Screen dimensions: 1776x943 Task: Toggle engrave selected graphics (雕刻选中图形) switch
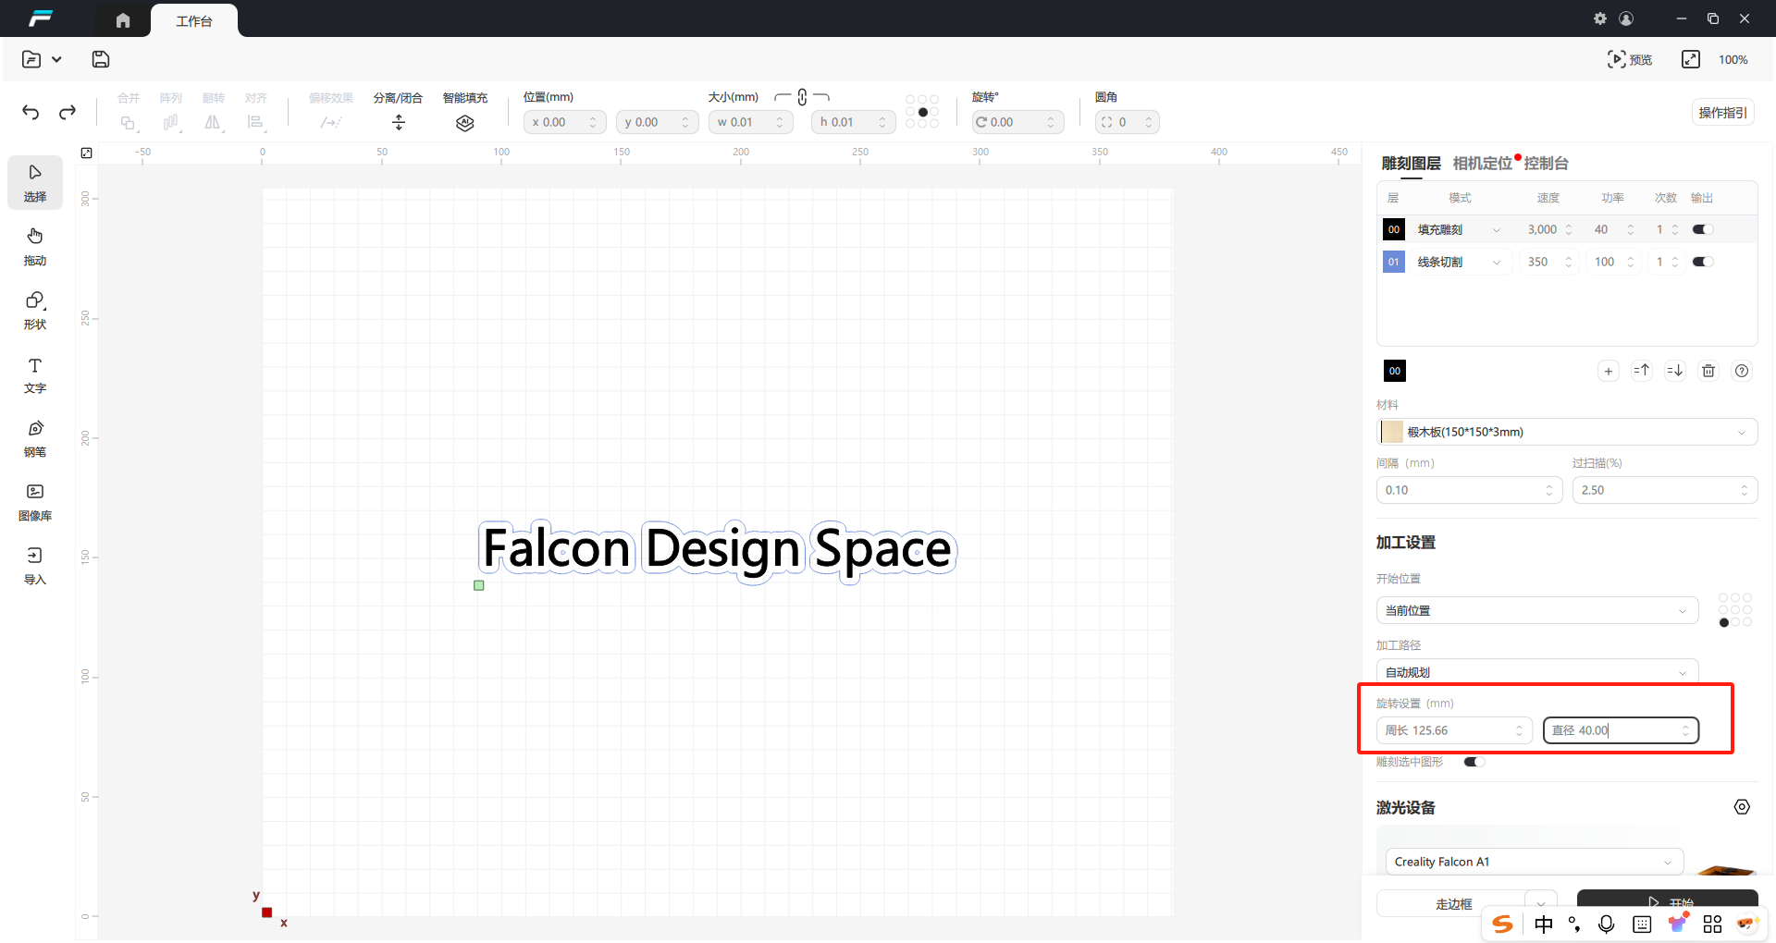[x=1474, y=762]
